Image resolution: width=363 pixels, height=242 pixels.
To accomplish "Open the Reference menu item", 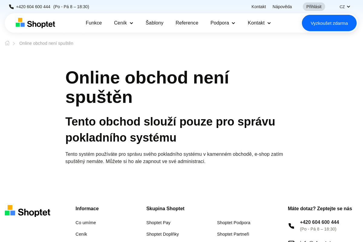I will tap(187, 23).
